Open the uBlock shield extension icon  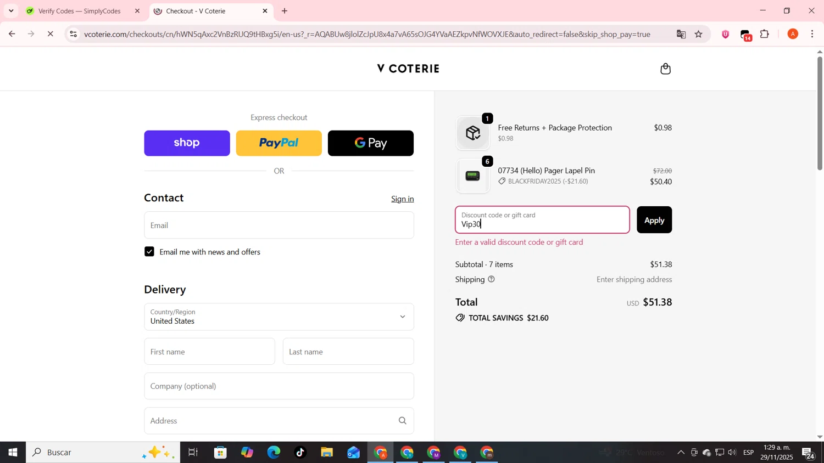(x=726, y=34)
